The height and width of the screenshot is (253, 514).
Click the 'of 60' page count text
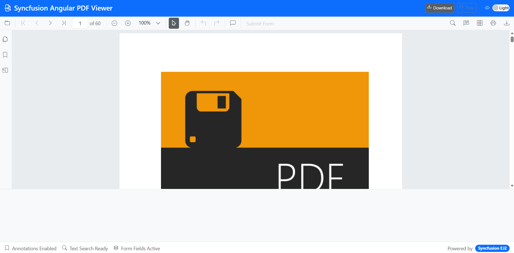95,23
